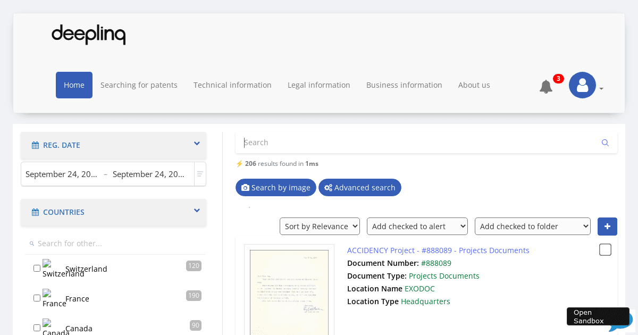638x335 pixels.
Task: Open ACCIDENCY Project #888089 link
Action: (x=438, y=250)
